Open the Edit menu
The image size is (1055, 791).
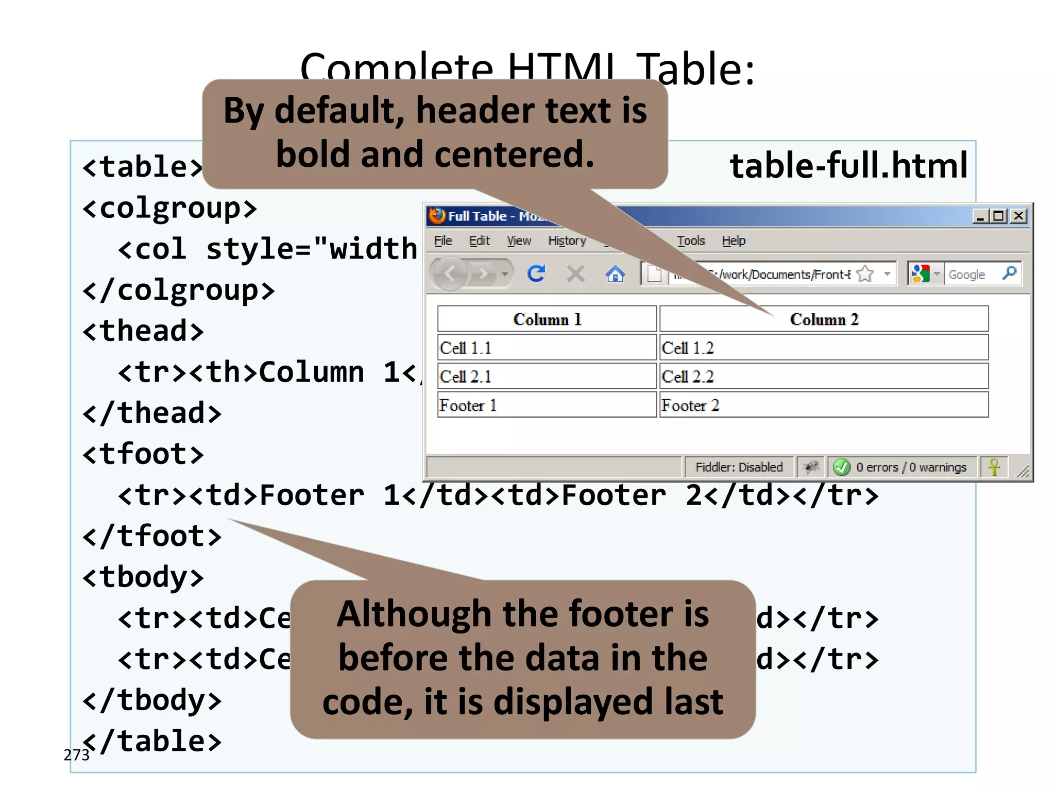[x=479, y=240]
